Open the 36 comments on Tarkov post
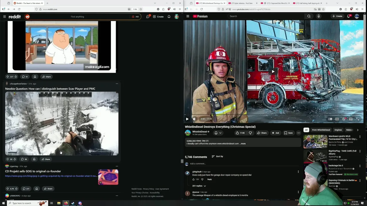Image resolution: width=367 pixels, height=206 pixels. [24, 159]
